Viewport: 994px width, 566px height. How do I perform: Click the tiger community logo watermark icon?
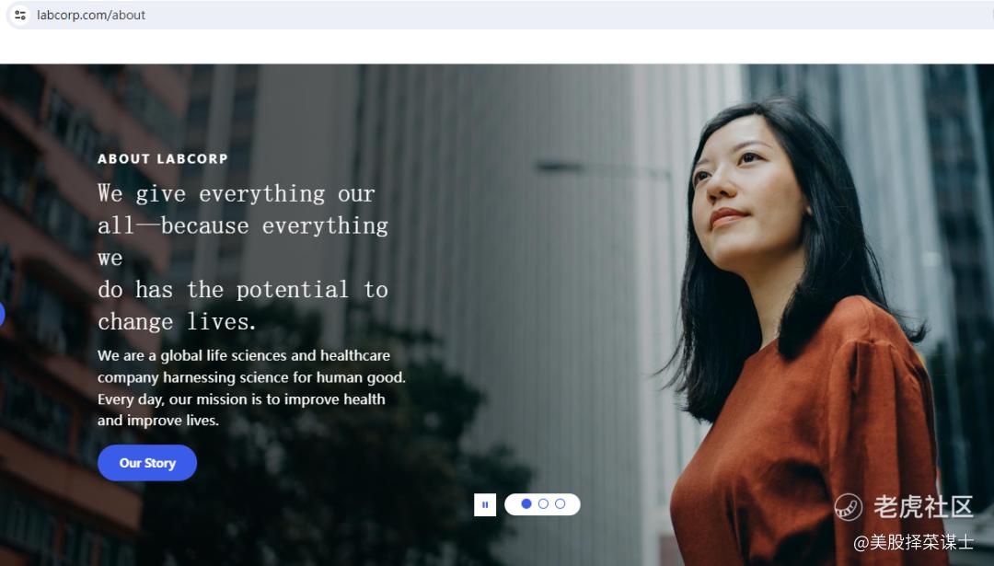click(849, 507)
